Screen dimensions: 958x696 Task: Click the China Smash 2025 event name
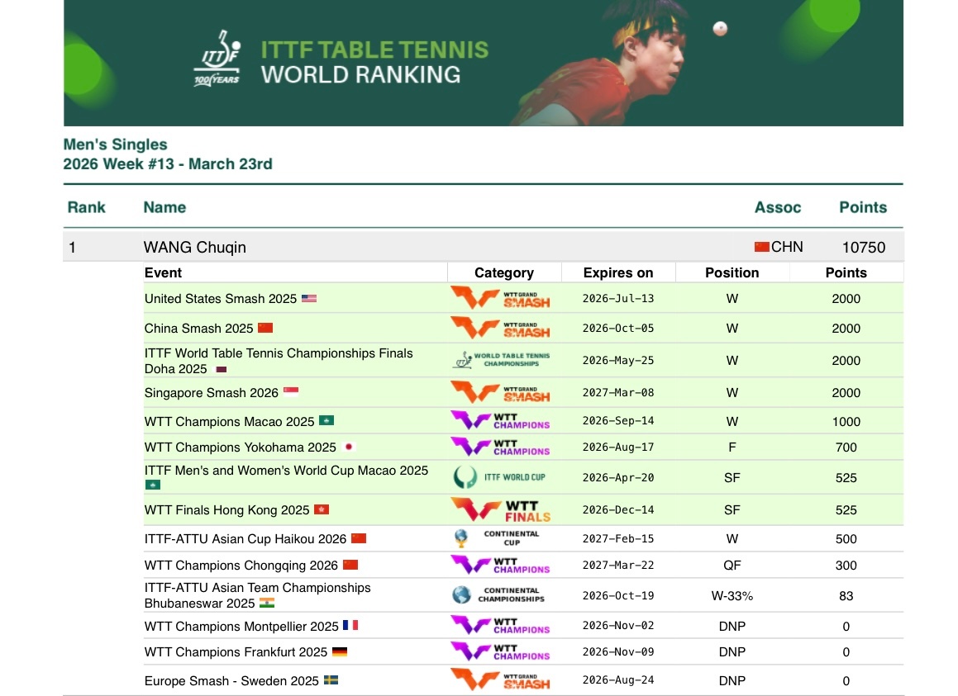click(x=198, y=328)
